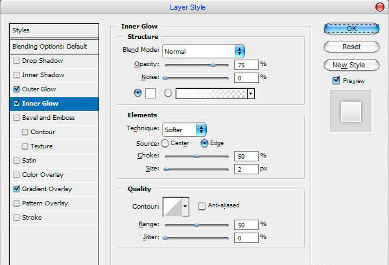Click the white glow color swatch

(150, 93)
